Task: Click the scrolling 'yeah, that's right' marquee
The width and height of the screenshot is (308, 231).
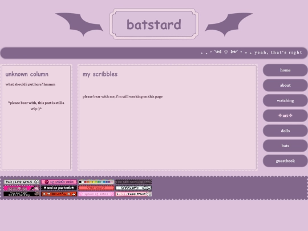Action: [154, 52]
